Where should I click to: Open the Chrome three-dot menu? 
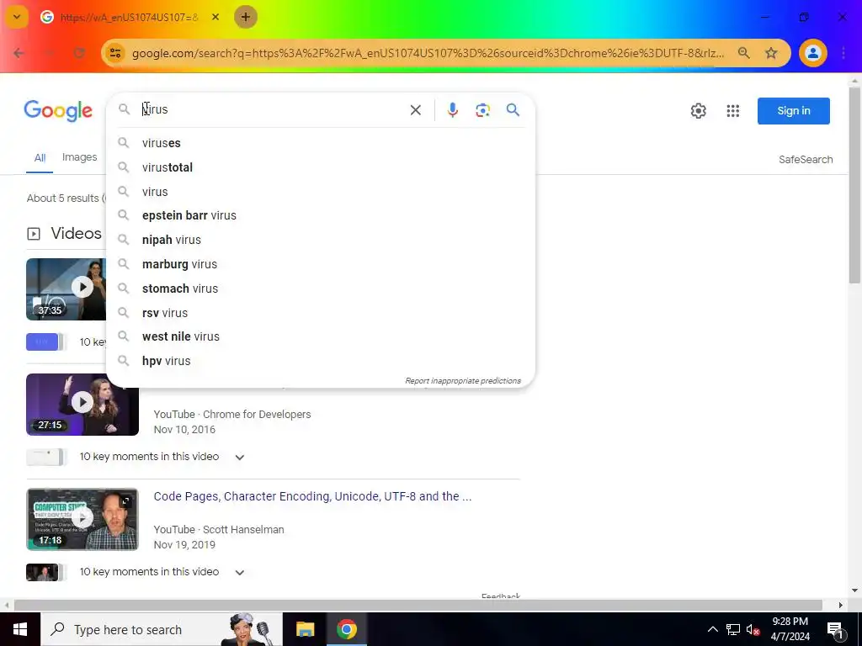coord(843,53)
